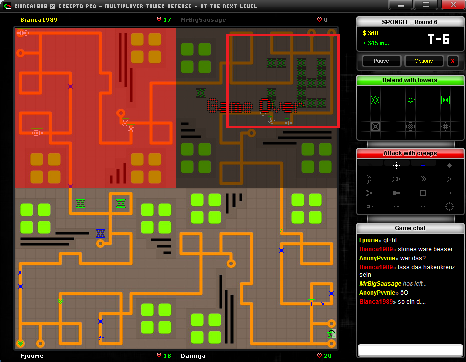466x362 pixels.
Task: Select the green star tower icon
Action: (x=410, y=100)
